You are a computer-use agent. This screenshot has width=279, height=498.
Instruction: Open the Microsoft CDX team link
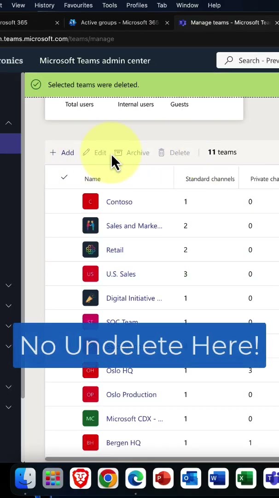[134, 419]
